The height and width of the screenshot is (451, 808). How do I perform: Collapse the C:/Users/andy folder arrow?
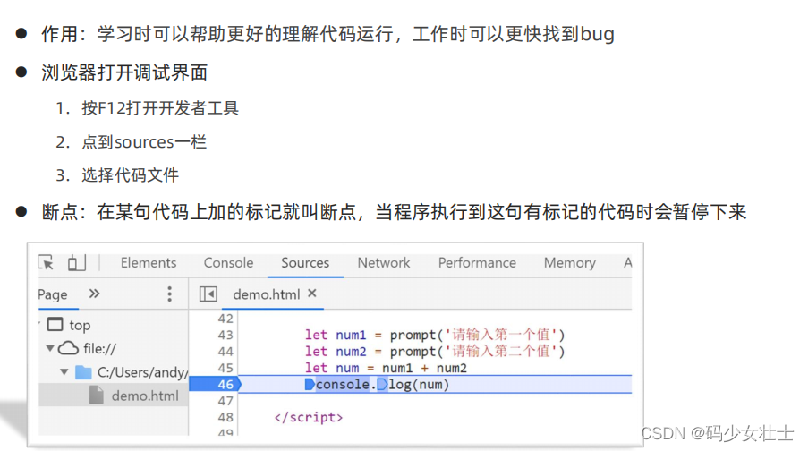coord(64,371)
